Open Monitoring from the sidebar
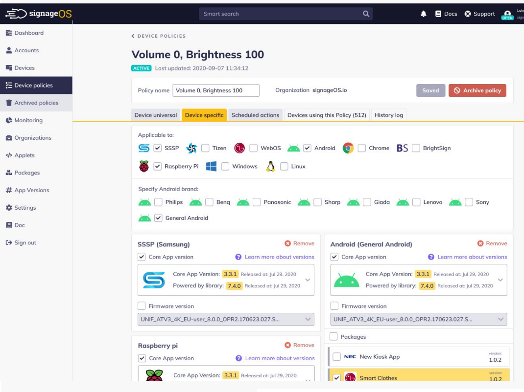Viewport: 524px width, 392px height. pos(28,120)
